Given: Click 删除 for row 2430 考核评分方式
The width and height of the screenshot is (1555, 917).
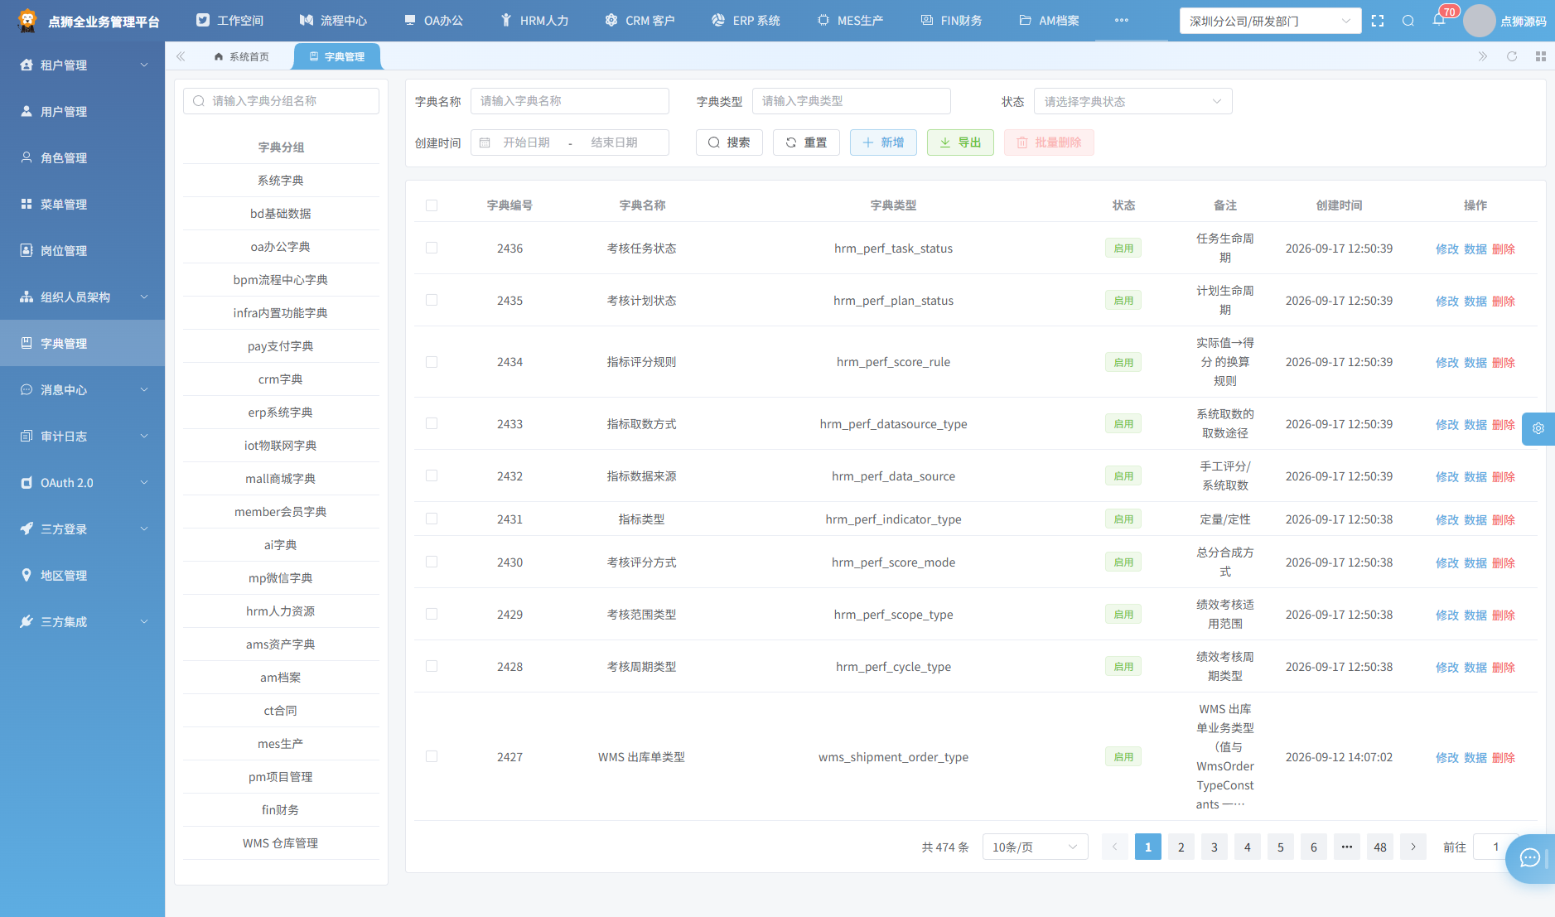Looking at the screenshot, I should (x=1503, y=562).
